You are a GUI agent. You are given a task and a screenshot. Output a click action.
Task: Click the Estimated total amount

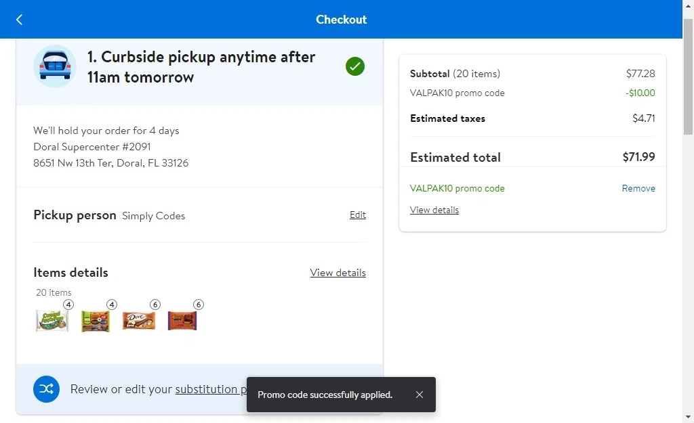(x=638, y=157)
